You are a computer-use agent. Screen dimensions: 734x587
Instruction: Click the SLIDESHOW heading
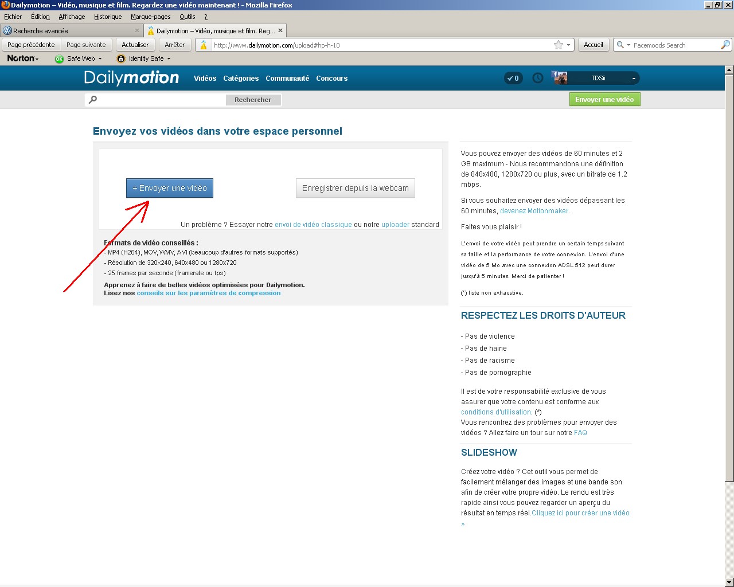point(489,452)
